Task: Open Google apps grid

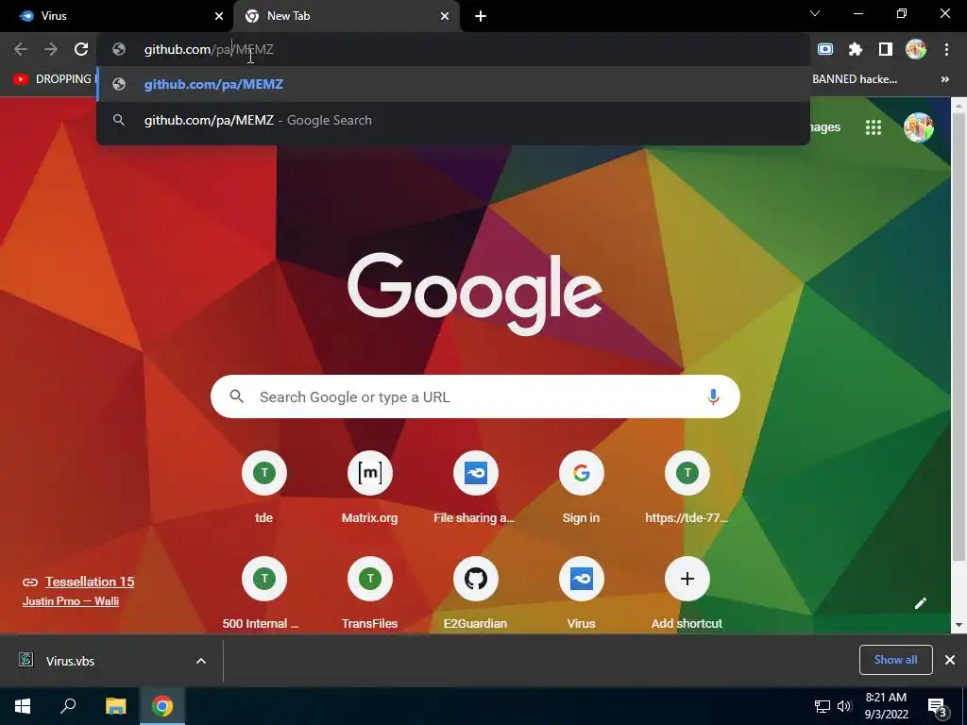Action: 873,127
